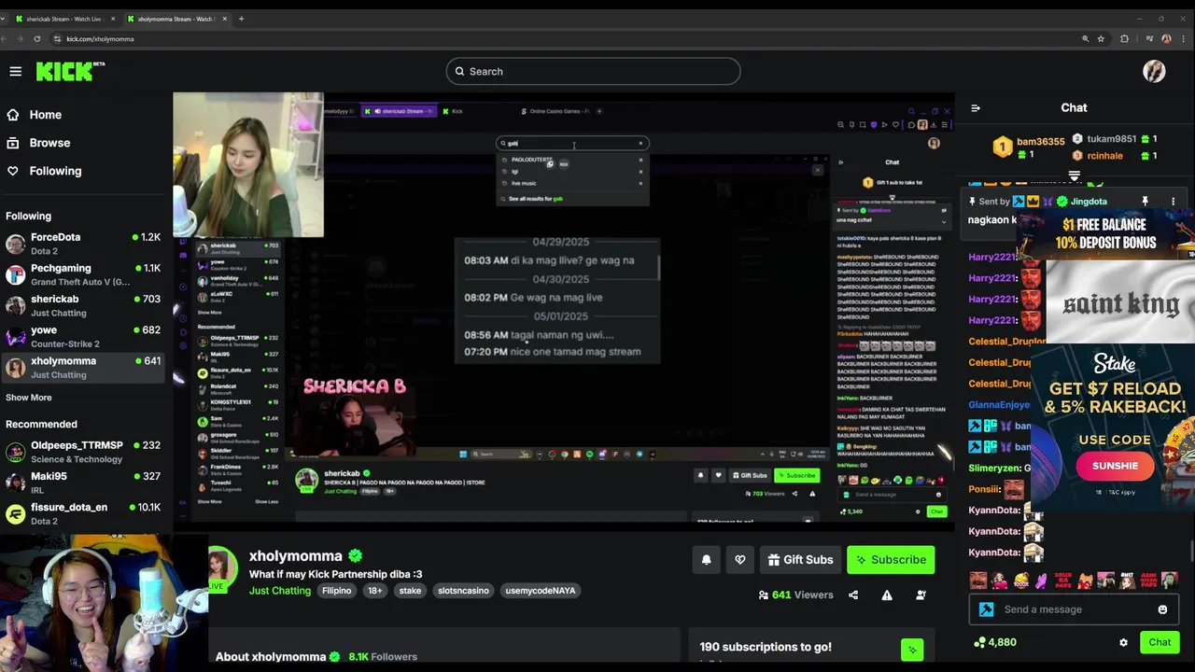Click Stake reload promo banner

pyautogui.click(x=1114, y=427)
